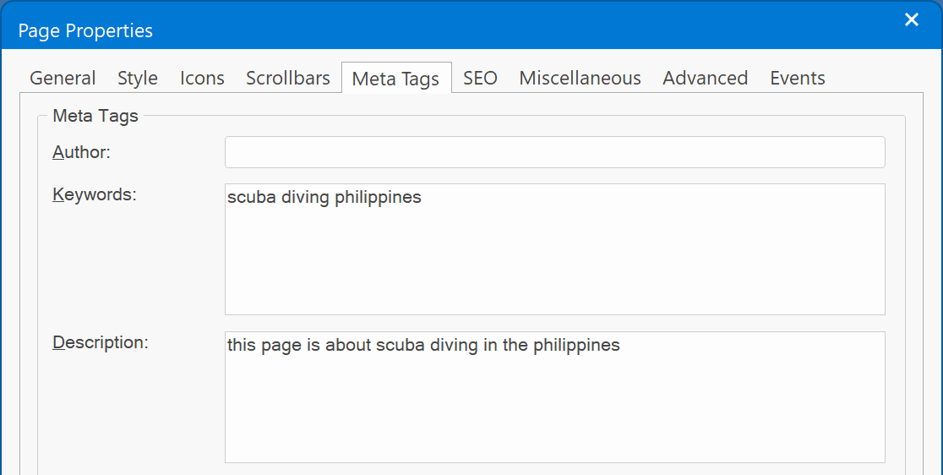The height and width of the screenshot is (475, 943).
Task: Open the Style tab
Action: click(138, 79)
